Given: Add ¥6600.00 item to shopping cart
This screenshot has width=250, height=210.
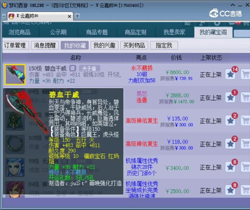Looking at the screenshot, I should tap(245, 74).
